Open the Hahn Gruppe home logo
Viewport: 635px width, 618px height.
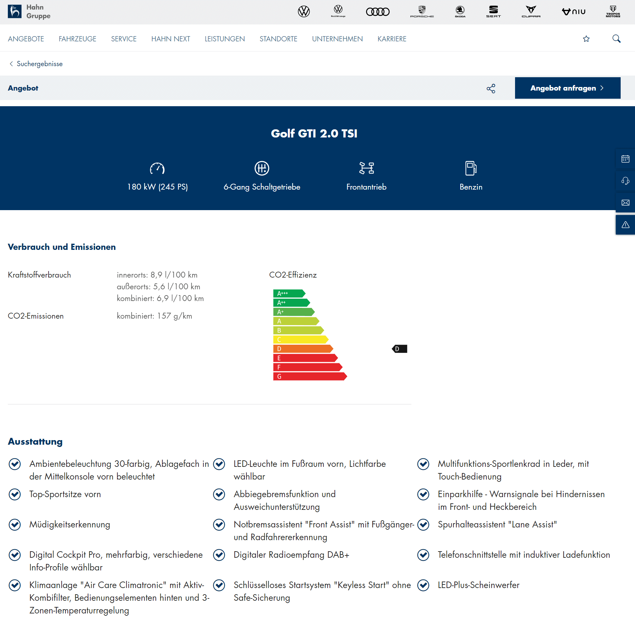[x=29, y=12]
